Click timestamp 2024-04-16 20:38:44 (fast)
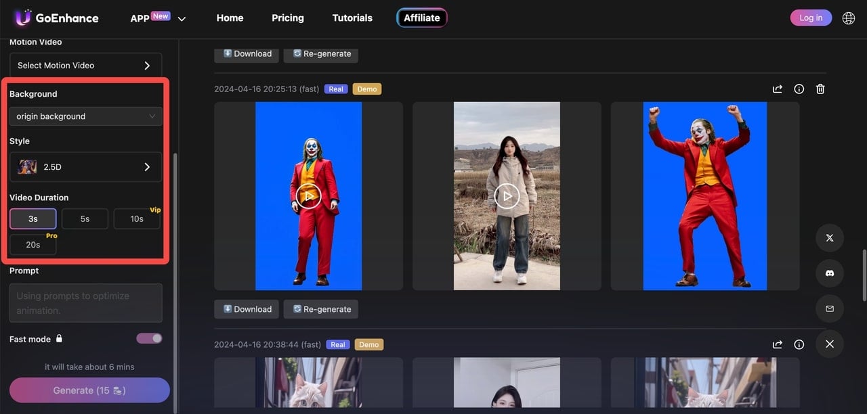This screenshot has width=867, height=414. coord(268,344)
